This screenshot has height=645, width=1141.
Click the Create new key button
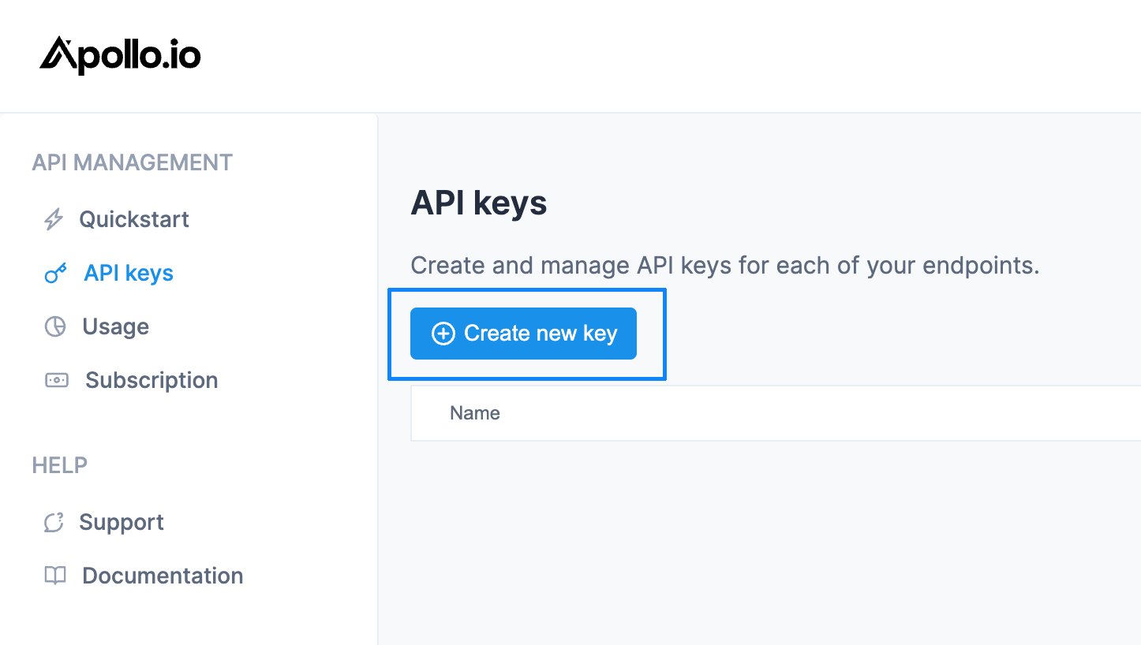pos(523,334)
